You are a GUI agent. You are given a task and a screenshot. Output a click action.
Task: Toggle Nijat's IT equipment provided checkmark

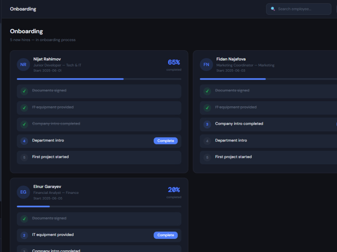point(24,108)
